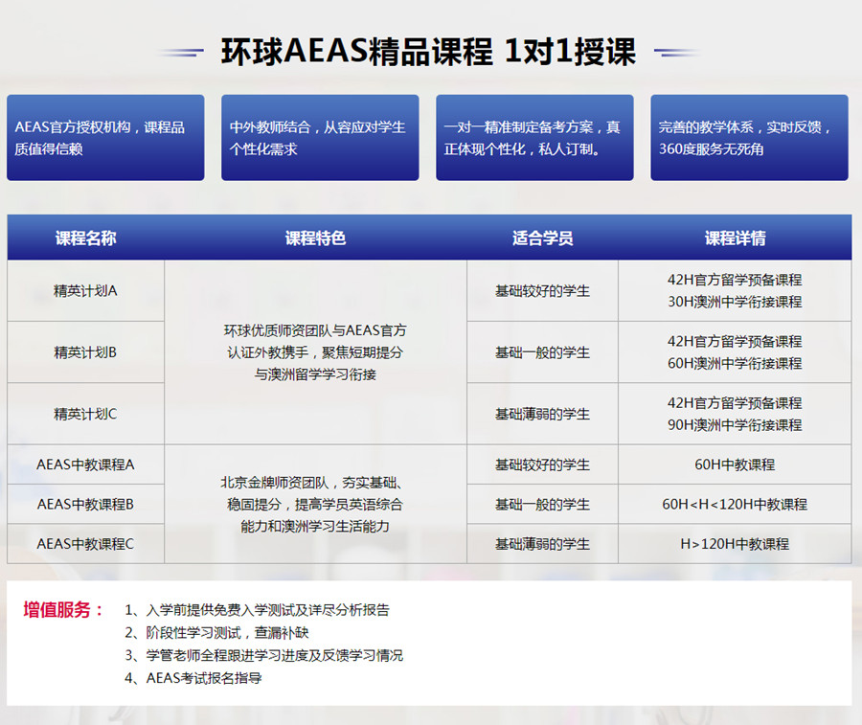The width and height of the screenshot is (862, 725).
Task: Click the 课程详情 column header
Action: (735, 238)
